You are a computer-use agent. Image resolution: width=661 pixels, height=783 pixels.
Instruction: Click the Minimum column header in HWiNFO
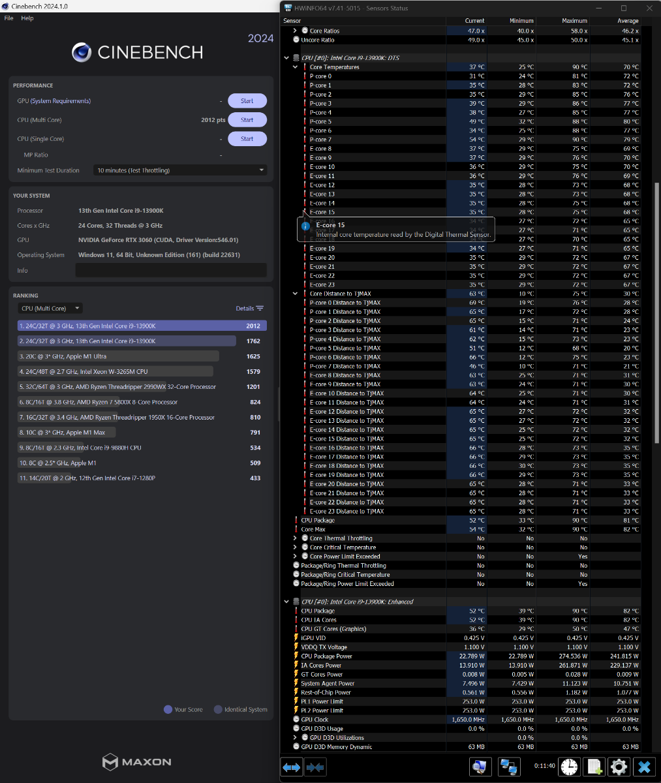click(522, 21)
